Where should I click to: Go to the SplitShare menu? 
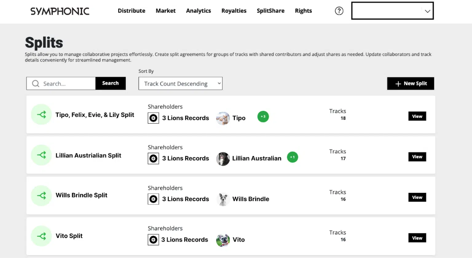[270, 11]
